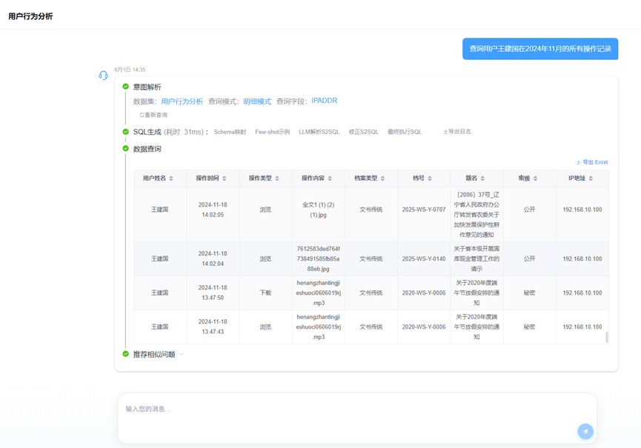Viewport: 641px width, 448px height.
Task: Click the message input field 输入您的消息
Action: pos(357,418)
